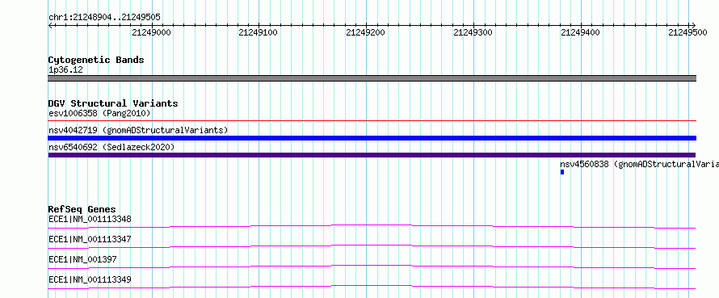Open the nsv4042719 gnomAD variant label
This screenshot has height=298, width=719.
tap(138, 130)
